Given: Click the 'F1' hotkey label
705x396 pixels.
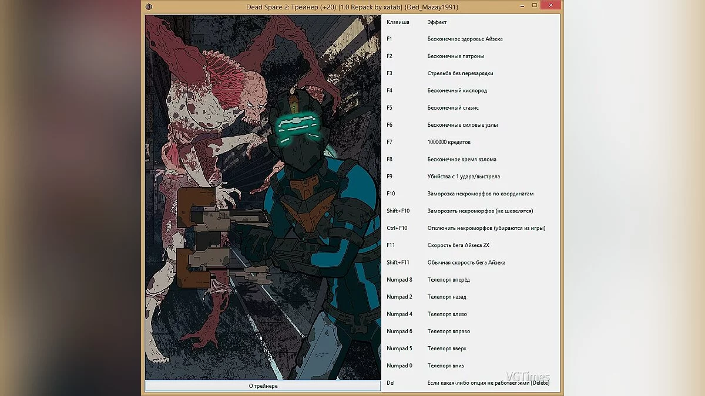Looking at the screenshot, I should point(390,39).
